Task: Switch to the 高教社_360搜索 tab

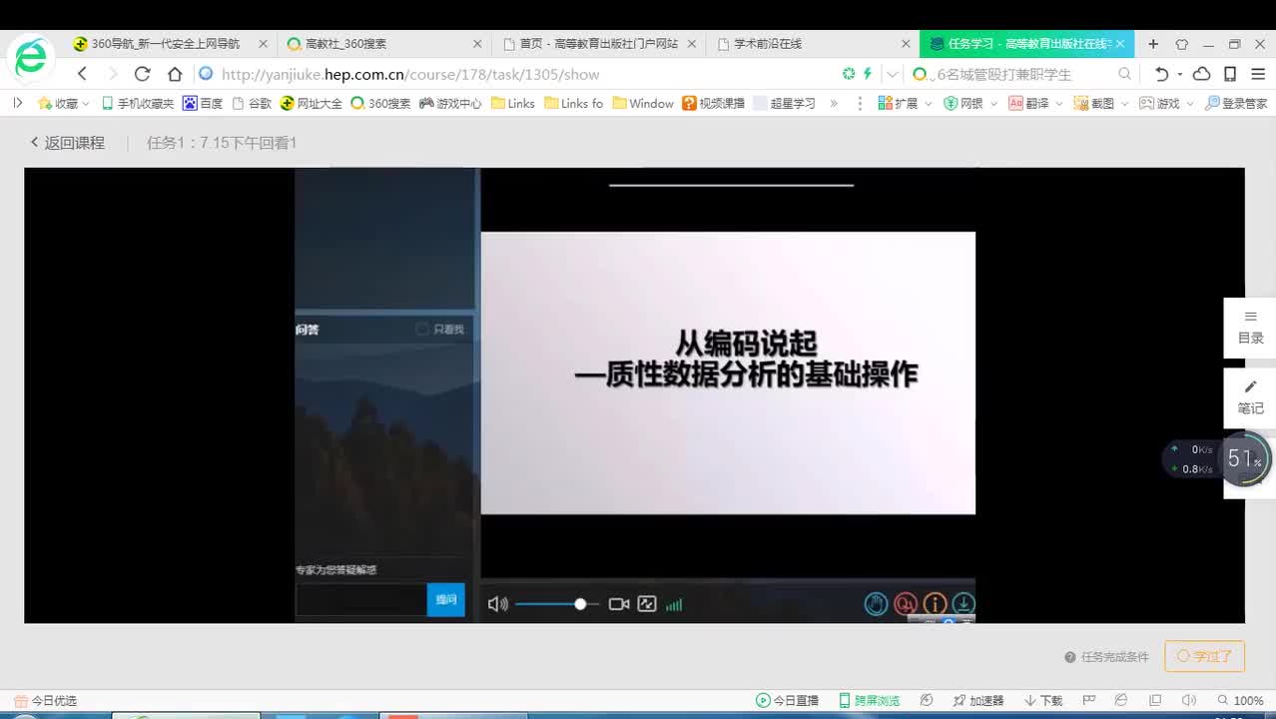Action: 383,44
